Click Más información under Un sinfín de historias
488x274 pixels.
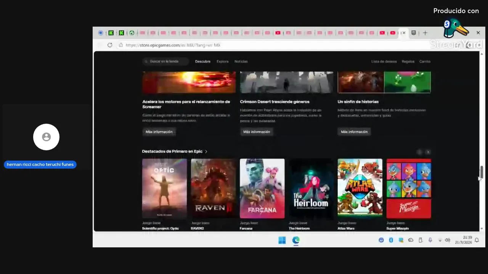(x=354, y=132)
